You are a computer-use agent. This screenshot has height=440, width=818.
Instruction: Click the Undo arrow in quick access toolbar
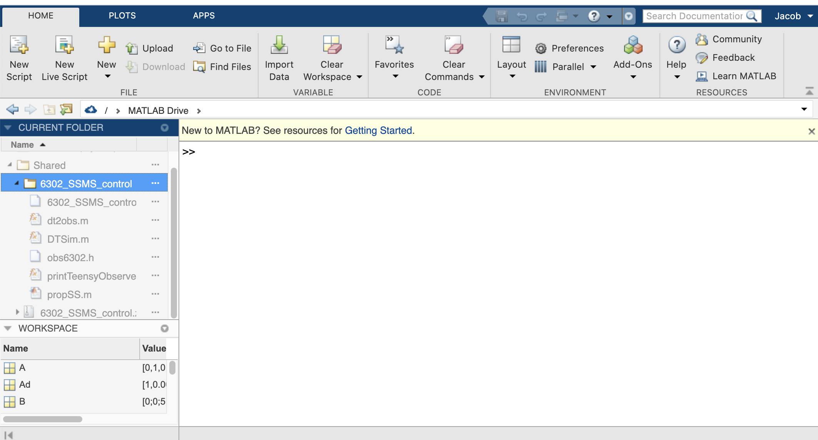(522, 16)
